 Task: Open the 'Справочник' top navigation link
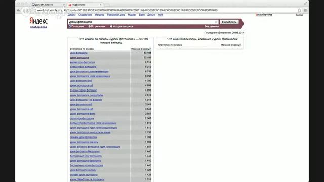click(85, 15)
